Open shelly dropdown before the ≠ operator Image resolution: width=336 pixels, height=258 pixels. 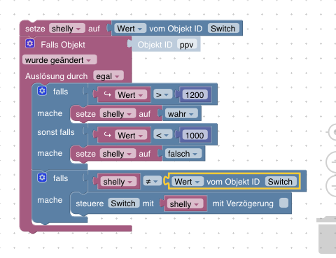coord(118,182)
